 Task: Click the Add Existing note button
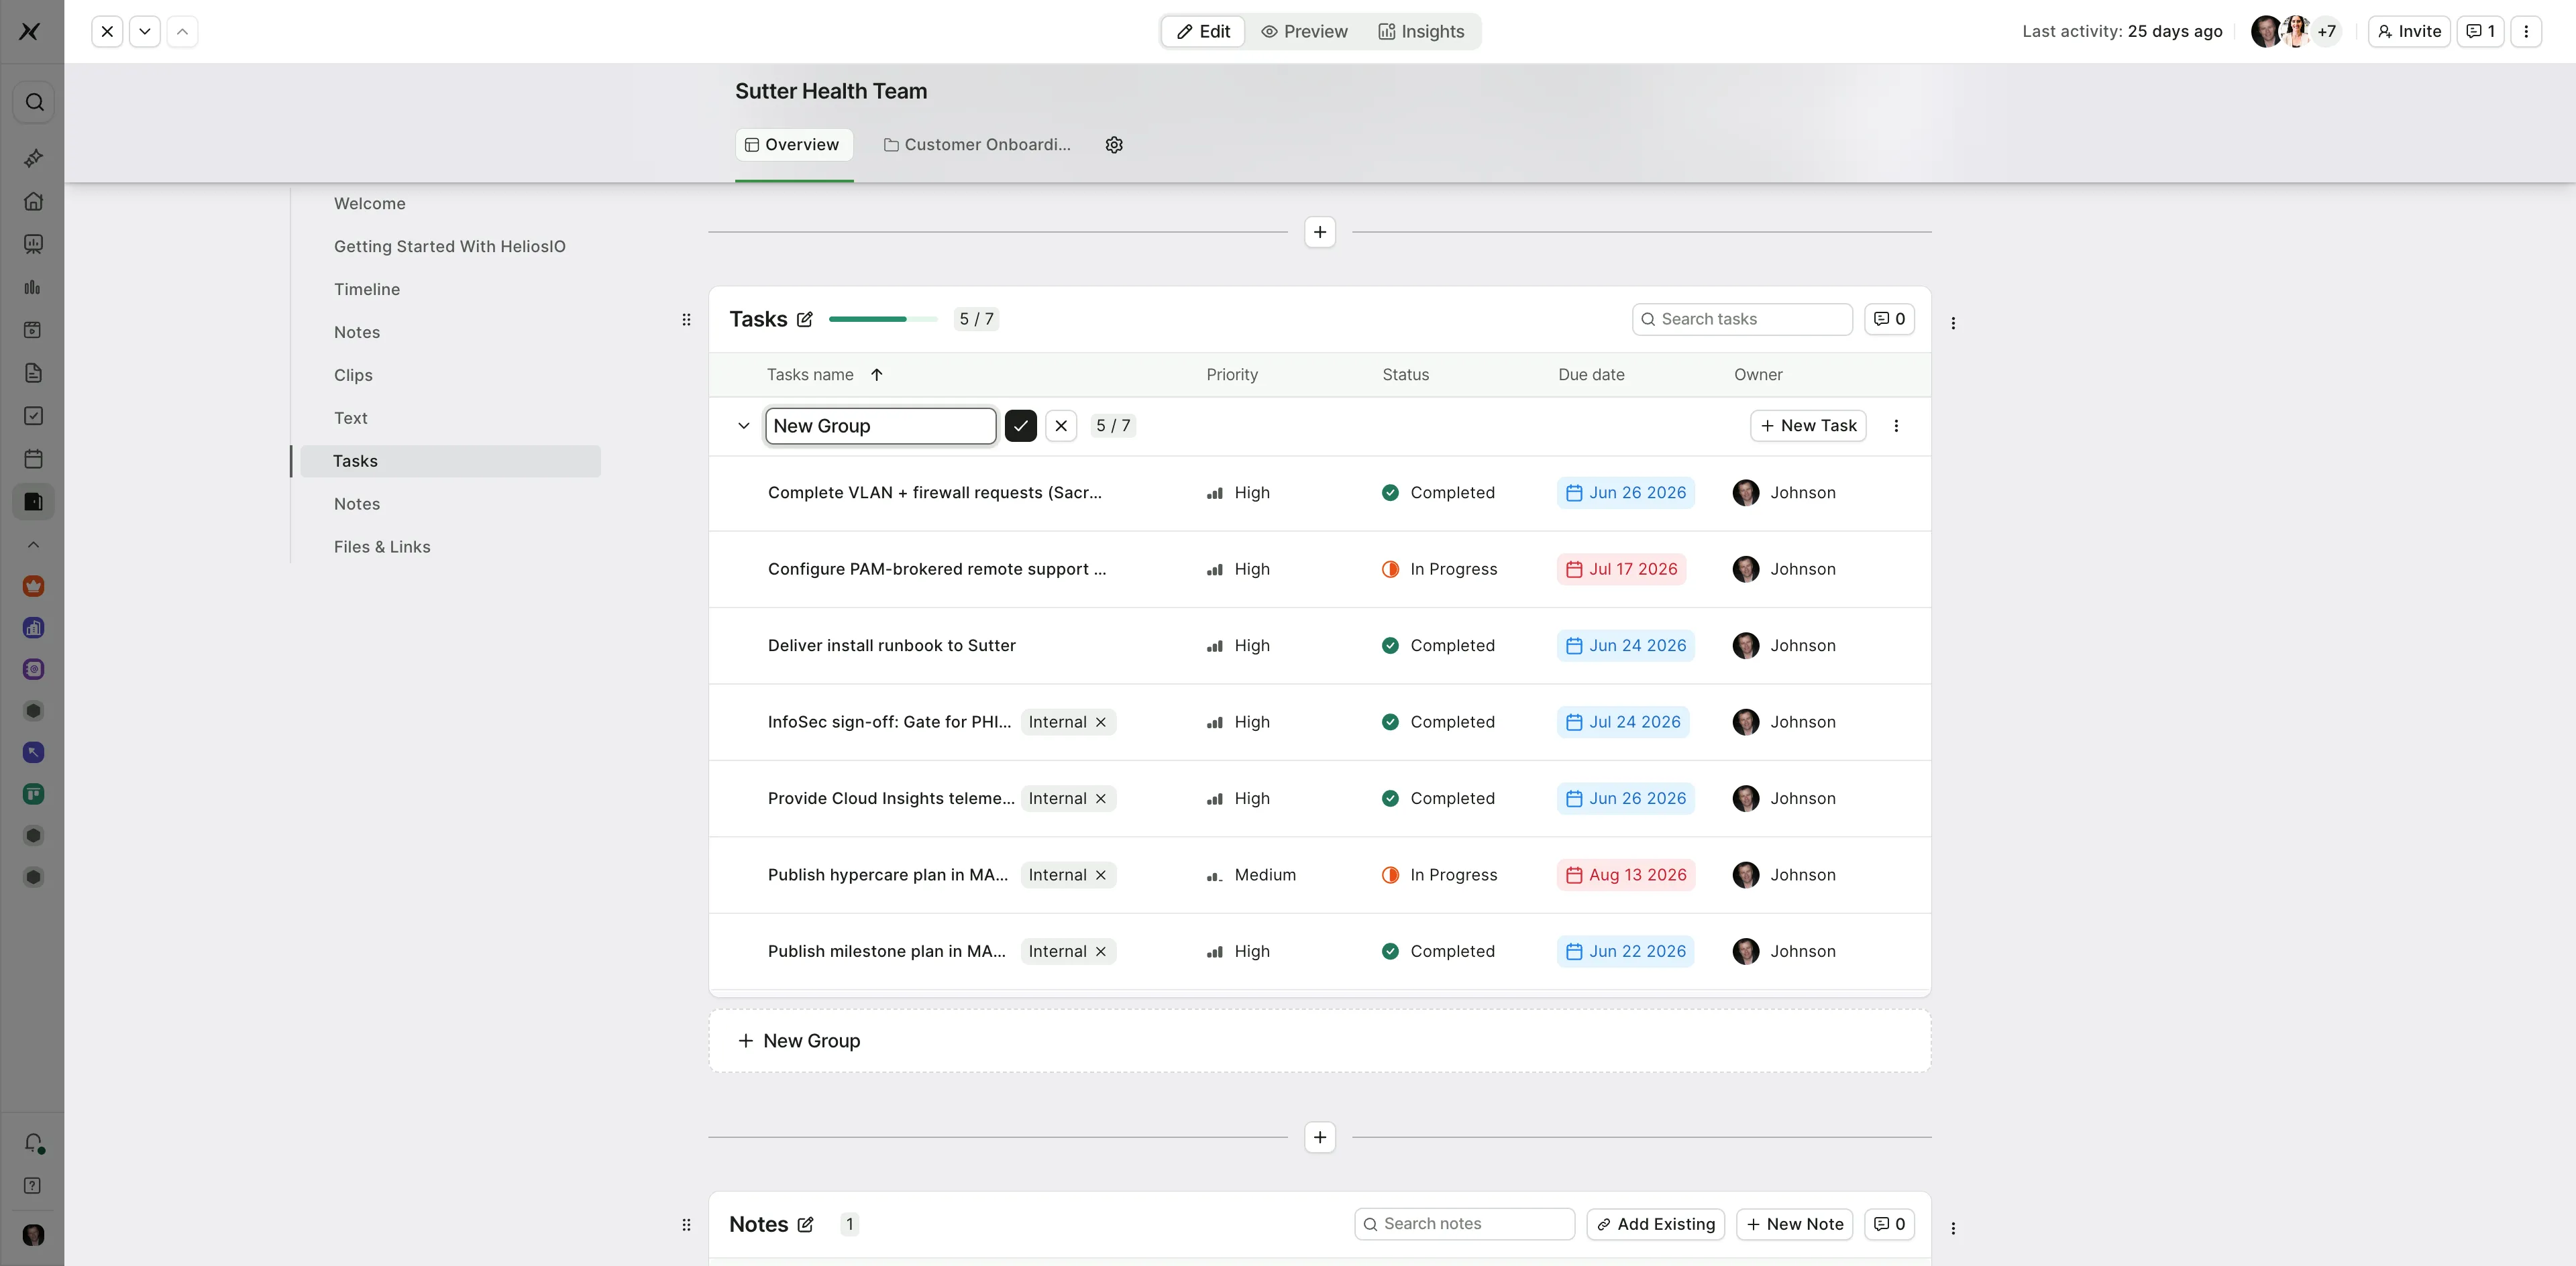pos(1655,1224)
